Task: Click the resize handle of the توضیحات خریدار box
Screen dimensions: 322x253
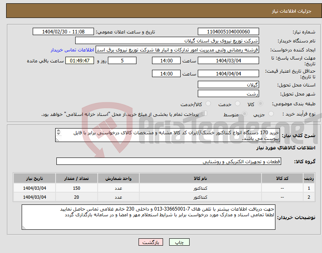Action: point(24,227)
